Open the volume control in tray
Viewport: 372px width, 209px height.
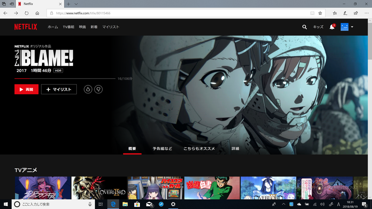coord(322,204)
